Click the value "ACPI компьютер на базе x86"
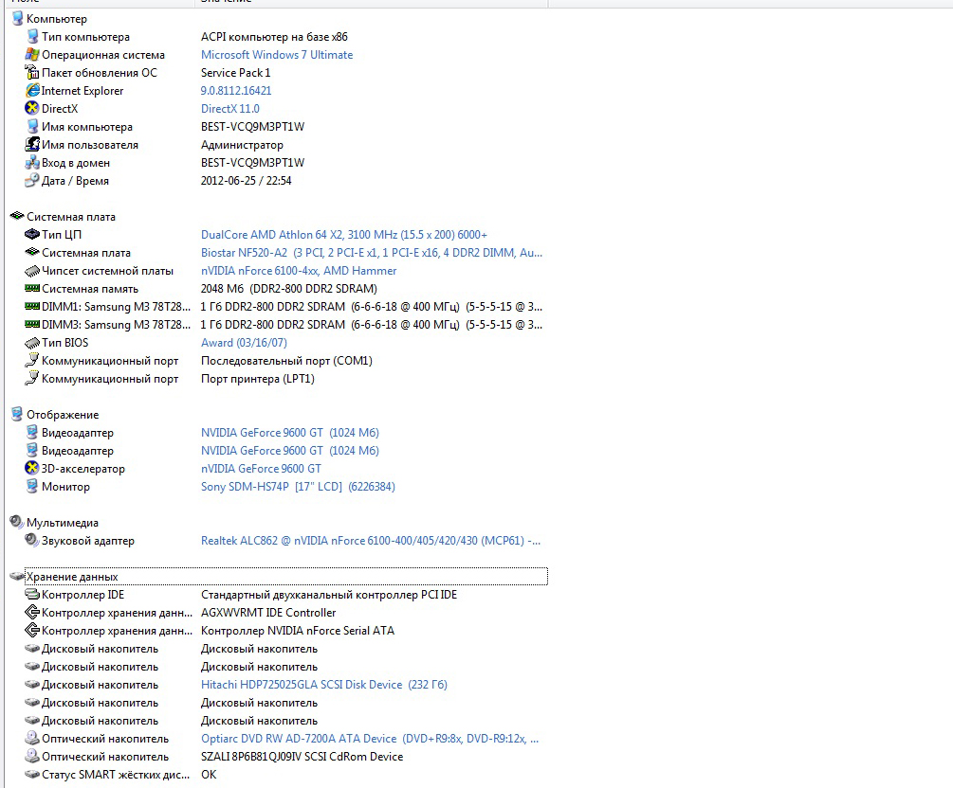 coord(274,37)
